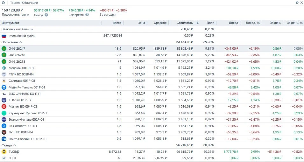Click the Tauren | Облигации widget title

(x=24, y=3)
